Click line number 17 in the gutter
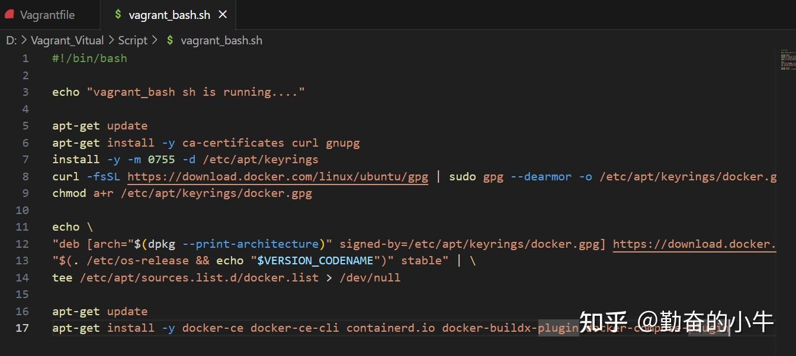 (x=23, y=328)
